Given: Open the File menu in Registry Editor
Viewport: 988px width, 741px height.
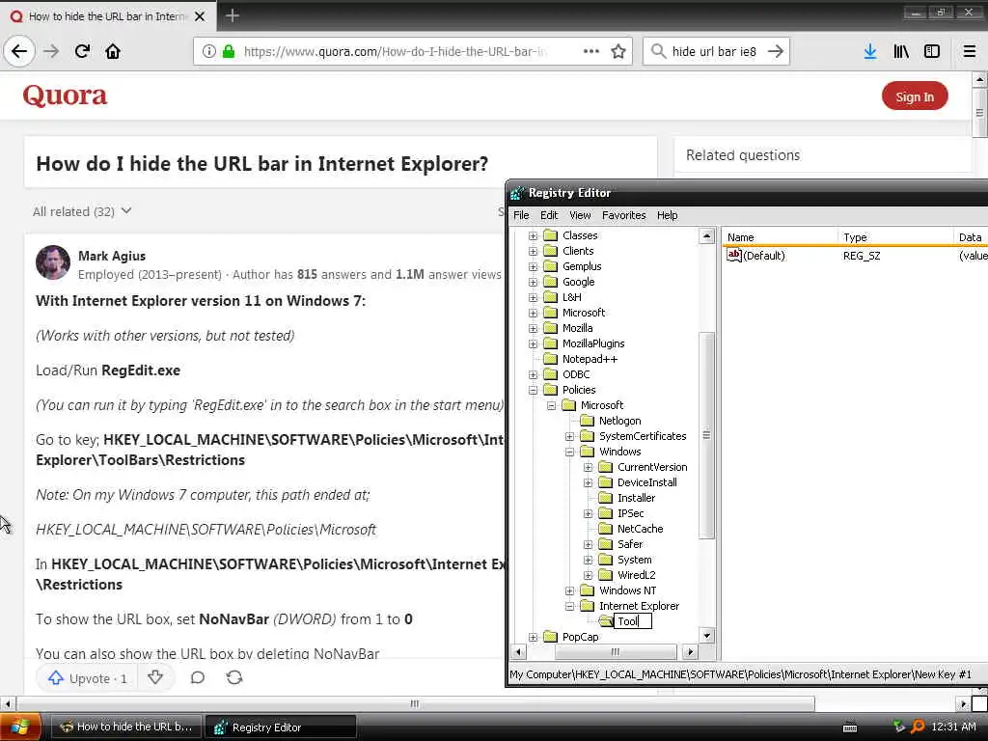Looking at the screenshot, I should (x=521, y=215).
